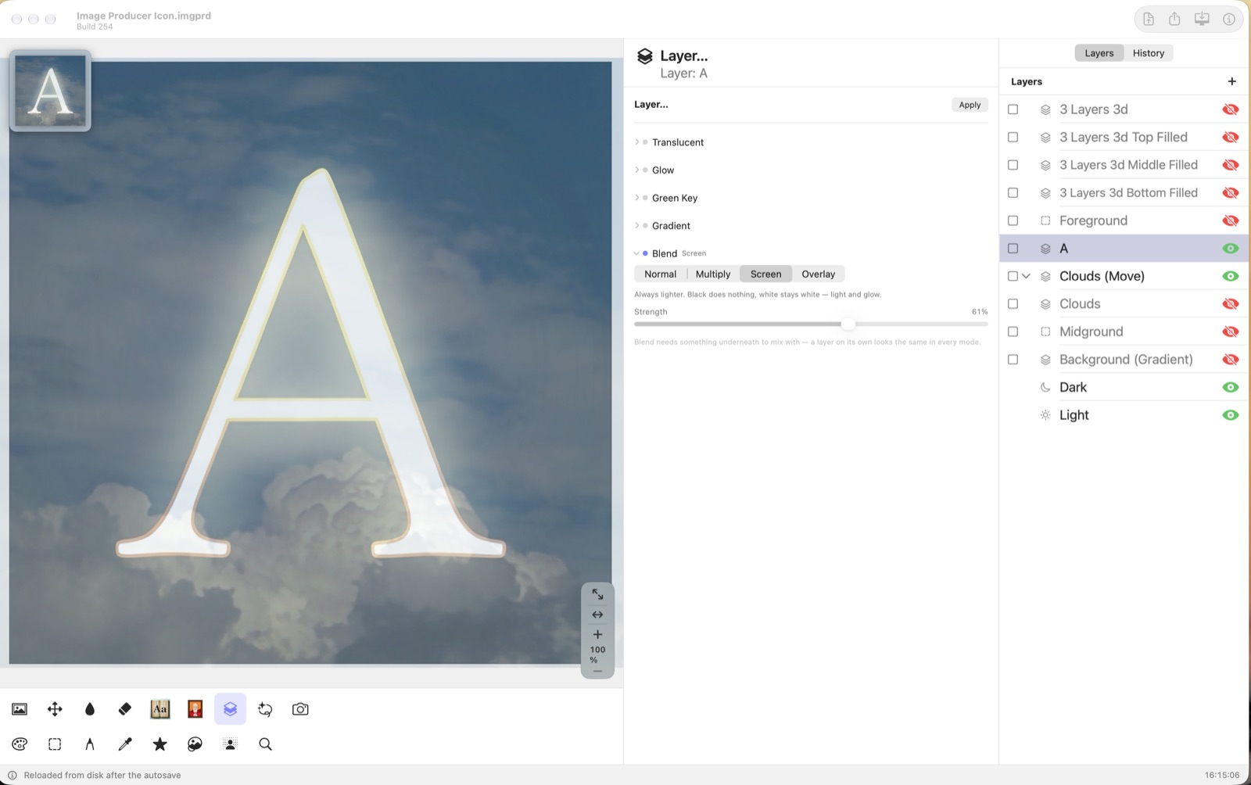Switch to the Layers tab
1251x785 pixels.
click(x=1099, y=53)
